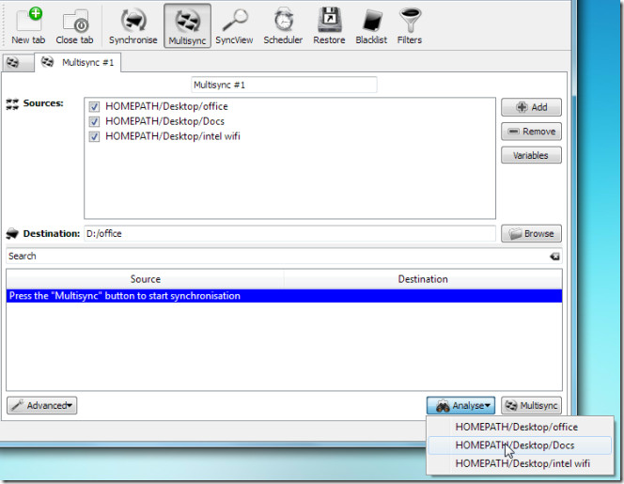Open a New tab from the toolbar
Viewport: 624px width, 484px height.
[x=28, y=26]
